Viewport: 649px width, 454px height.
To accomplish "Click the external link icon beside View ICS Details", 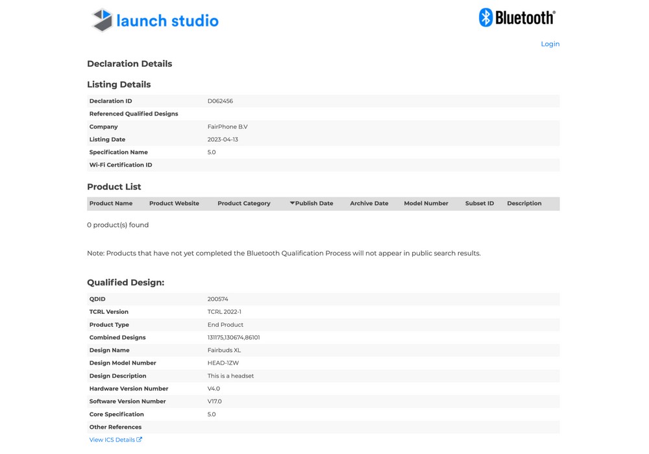I will (x=140, y=440).
